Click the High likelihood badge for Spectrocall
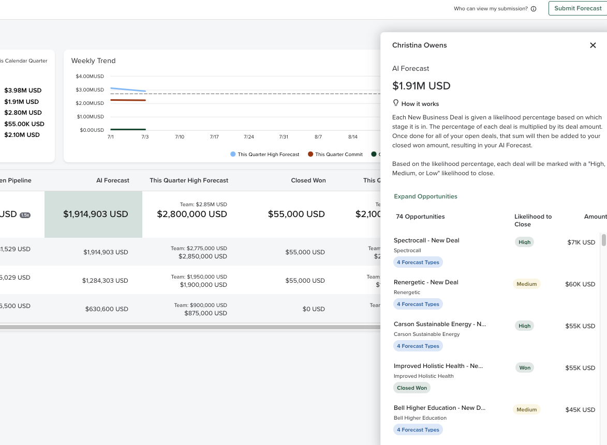Image resolution: width=607 pixels, height=445 pixels. (524, 242)
